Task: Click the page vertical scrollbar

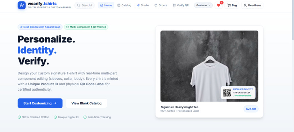Action: pos(293,20)
